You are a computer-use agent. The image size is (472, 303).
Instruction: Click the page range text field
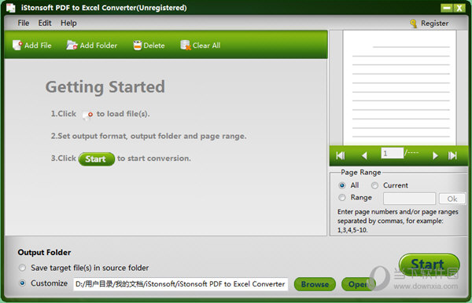click(x=409, y=199)
